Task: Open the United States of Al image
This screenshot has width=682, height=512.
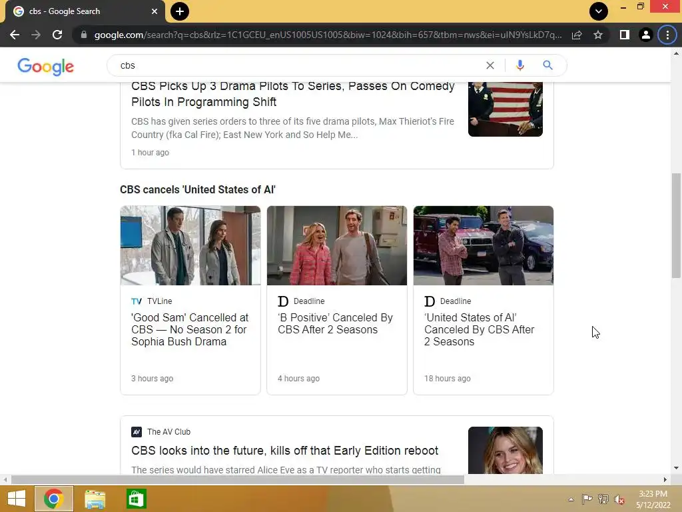Action: tap(484, 245)
